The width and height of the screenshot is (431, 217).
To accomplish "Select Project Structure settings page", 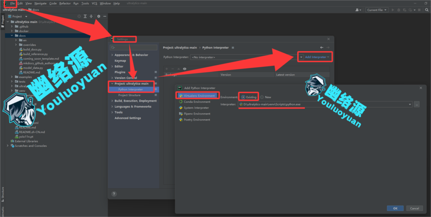I will [x=129, y=95].
